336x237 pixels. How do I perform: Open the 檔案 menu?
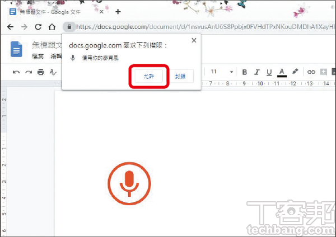pyautogui.click(x=38, y=56)
